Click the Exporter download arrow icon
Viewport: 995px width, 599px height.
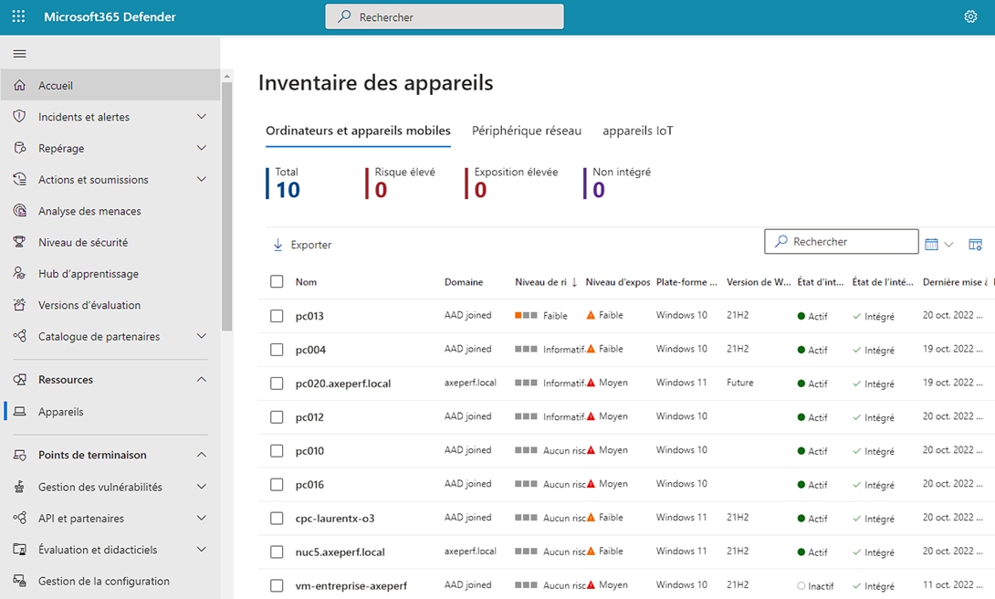pos(278,245)
